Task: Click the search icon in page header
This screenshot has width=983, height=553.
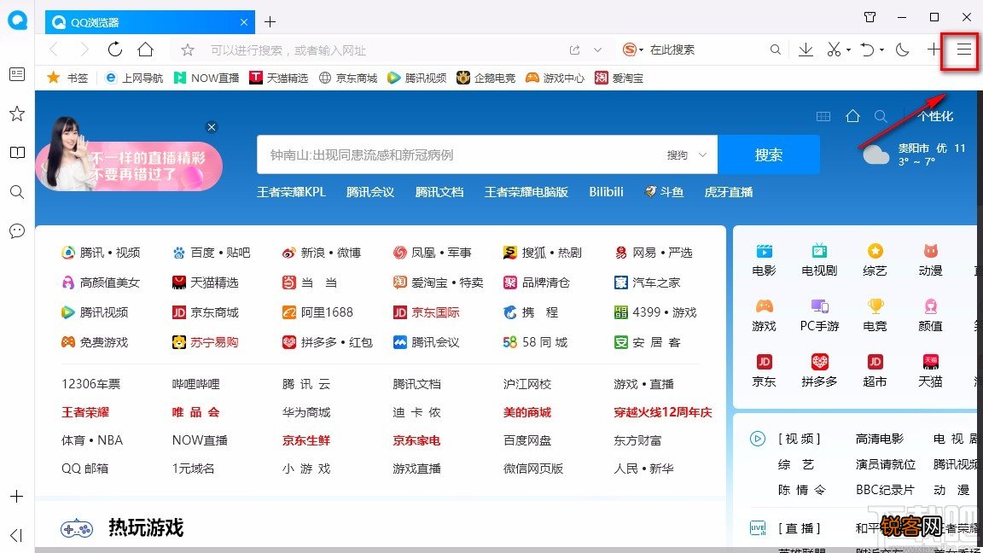Action: [x=881, y=116]
